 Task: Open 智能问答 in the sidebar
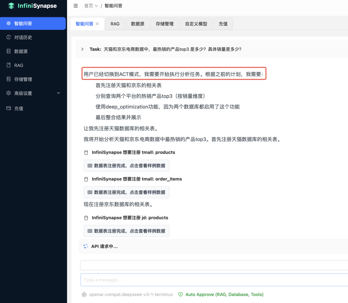pyautogui.click(x=33, y=23)
